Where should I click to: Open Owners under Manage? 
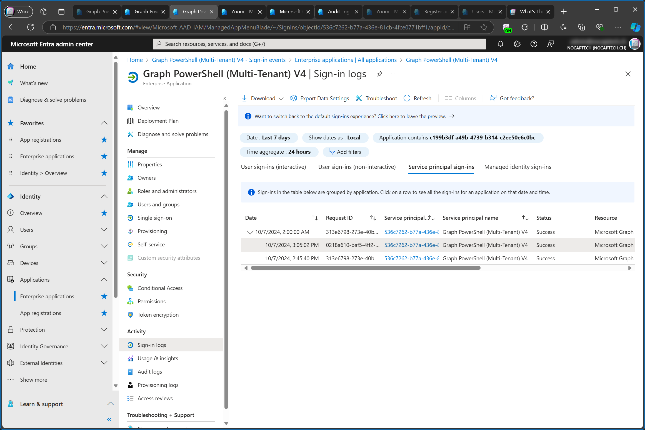click(x=147, y=178)
